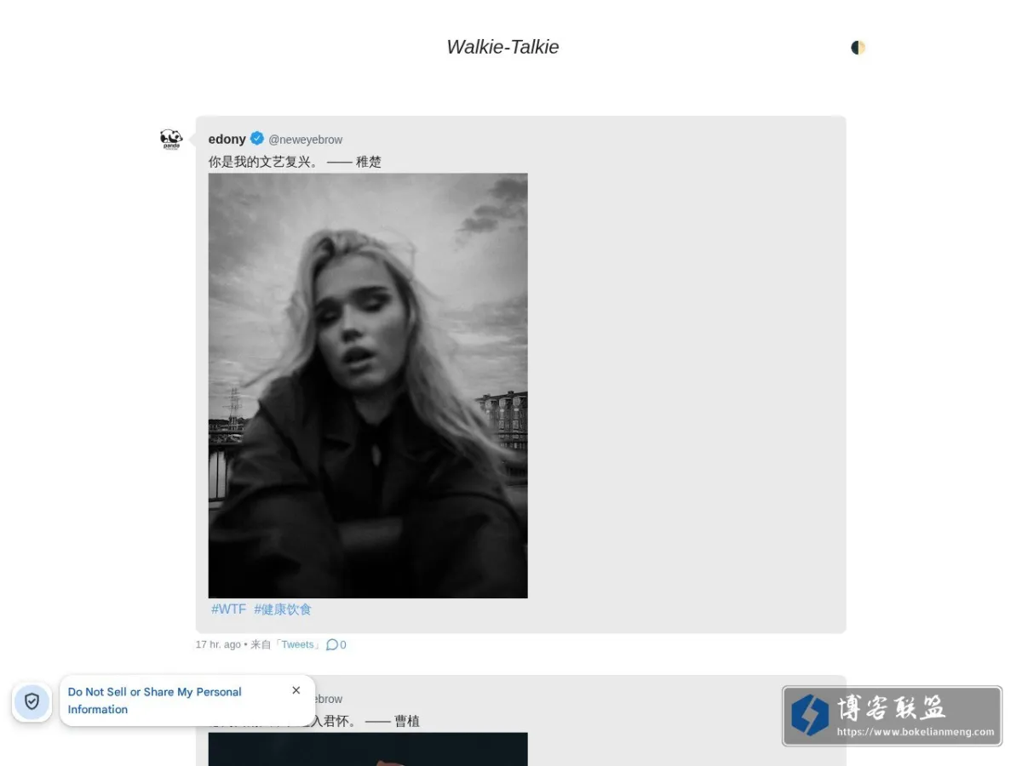This screenshot has width=1022, height=766.
Task: Select the #WTF hashtag
Action: [x=229, y=609]
